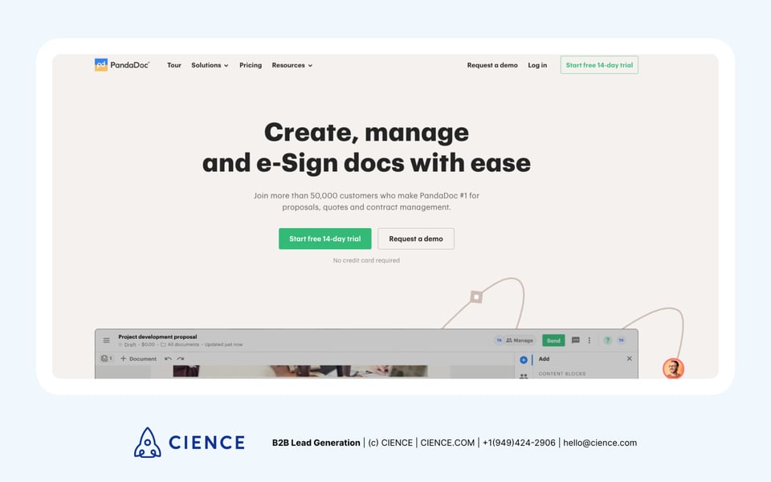Image resolution: width=771 pixels, height=482 pixels.
Task: Expand the Solutions dropdown menu
Action: tap(210, 65)
